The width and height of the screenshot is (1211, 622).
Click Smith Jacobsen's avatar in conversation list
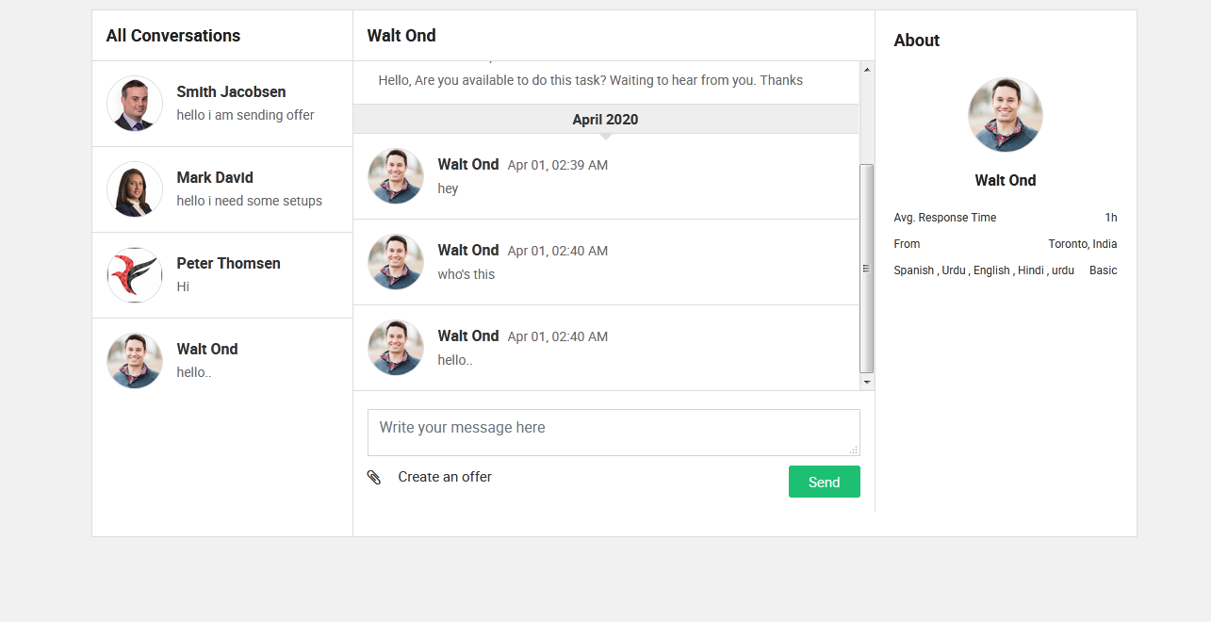point(135,104)
